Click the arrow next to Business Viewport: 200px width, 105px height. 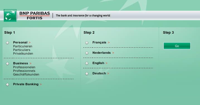[30, 64]
